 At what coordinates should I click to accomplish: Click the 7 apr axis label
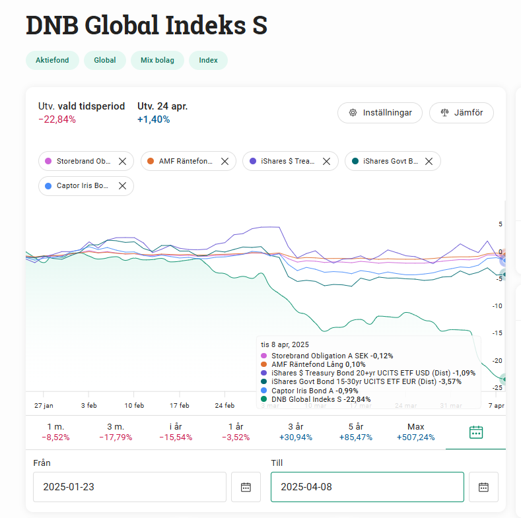pos(496,405)
